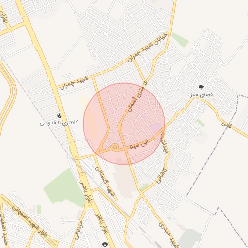
Task: Select the کلانتری ۱۱ قدوسی place label
Action: (x=59, y=123)
